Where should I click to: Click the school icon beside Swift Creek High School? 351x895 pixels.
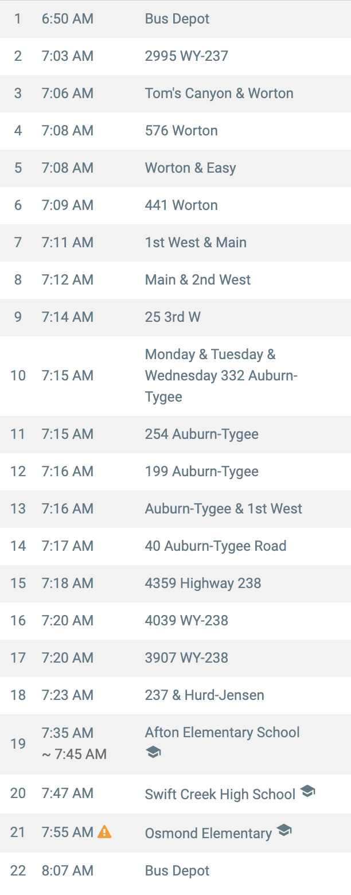307,792
